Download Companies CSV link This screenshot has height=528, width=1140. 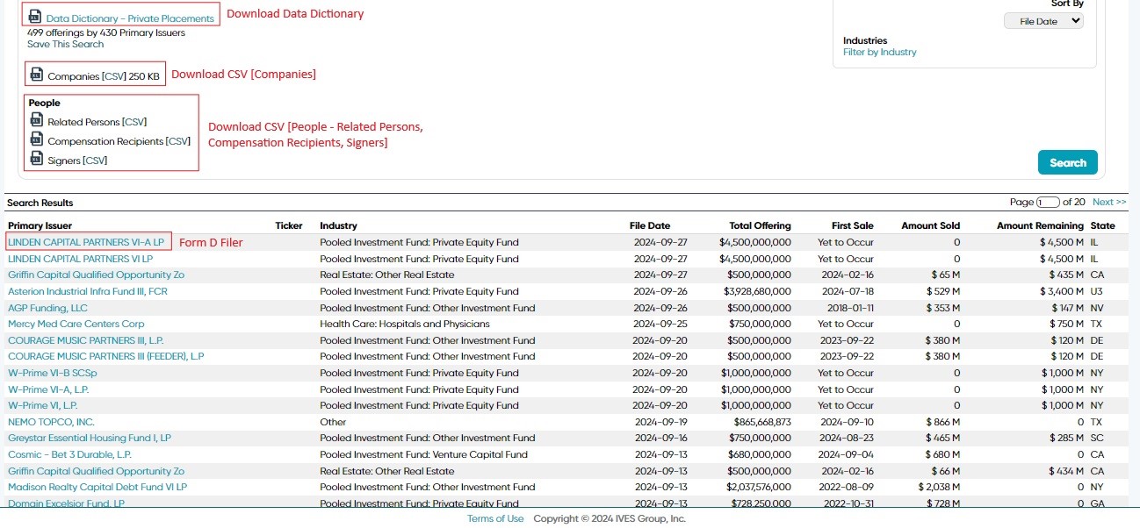coord(114,76)
